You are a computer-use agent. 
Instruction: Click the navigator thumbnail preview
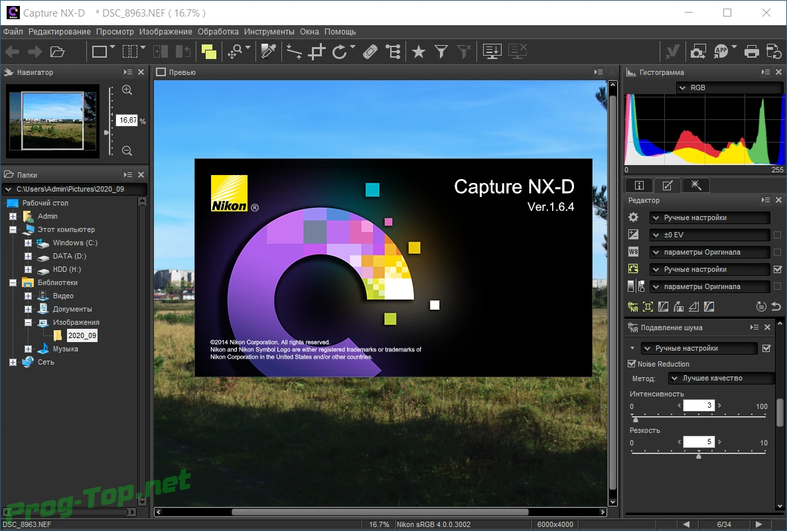tap(52, 121)
